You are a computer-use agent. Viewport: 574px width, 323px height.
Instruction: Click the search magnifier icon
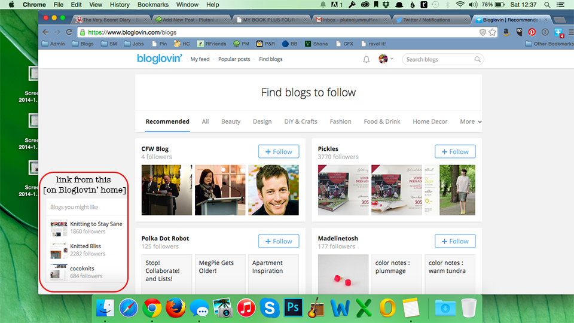click(x=477, y=59)
